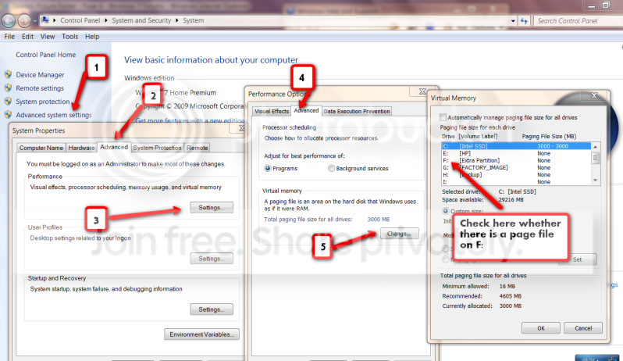Click the Environment Variables button
The height and width of the screenshot is (361, 623).
pyautogui.click(x=201, y=334)
